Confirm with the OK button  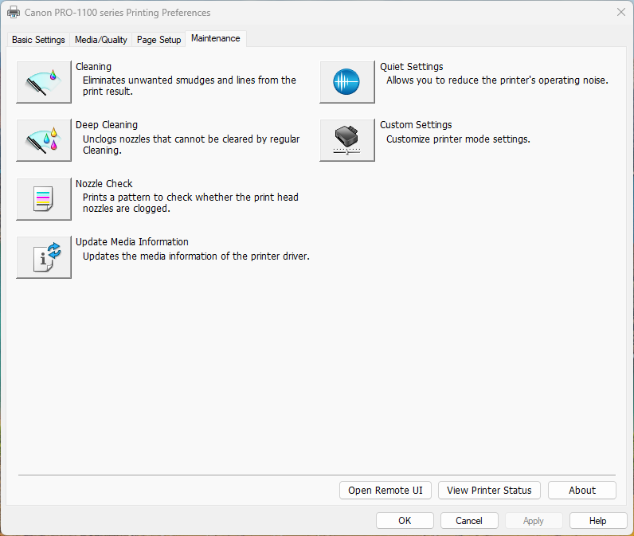click(405, 521)
